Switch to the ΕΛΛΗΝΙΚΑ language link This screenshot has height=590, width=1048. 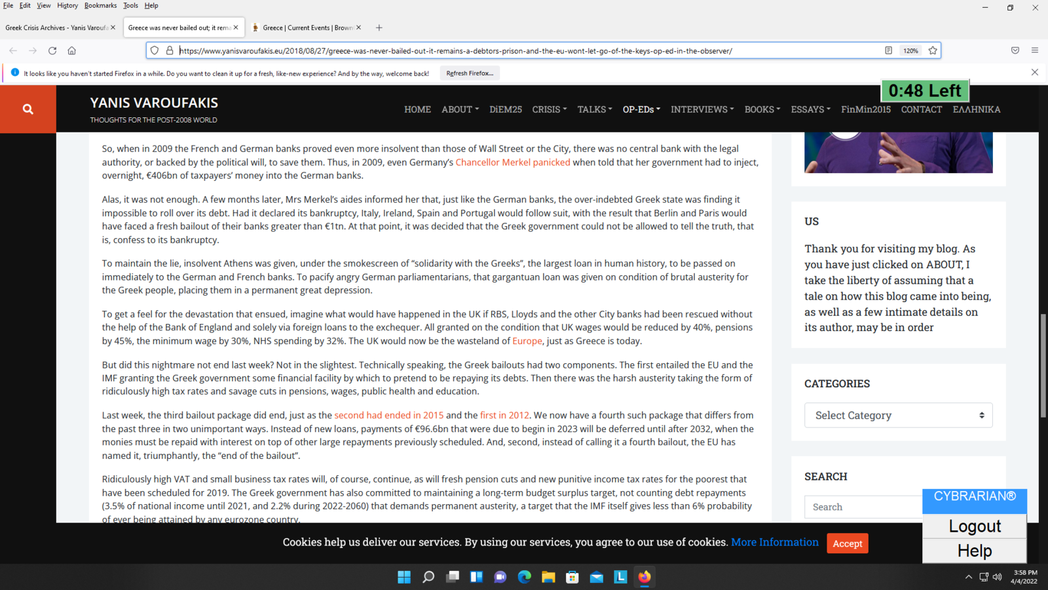(x=977, y=109)
